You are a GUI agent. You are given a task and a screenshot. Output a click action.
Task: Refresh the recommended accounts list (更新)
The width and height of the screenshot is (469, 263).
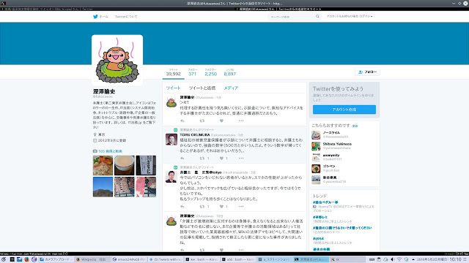(x=355, y=126)
